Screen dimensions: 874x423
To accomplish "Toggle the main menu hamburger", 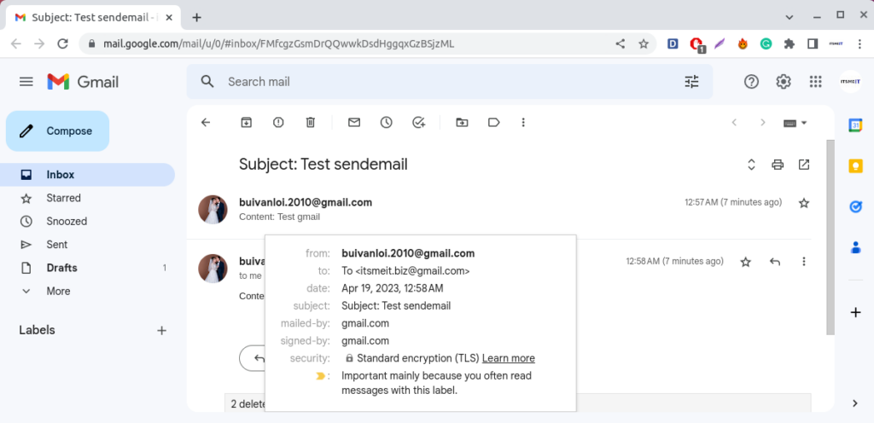I will (26, 82).
